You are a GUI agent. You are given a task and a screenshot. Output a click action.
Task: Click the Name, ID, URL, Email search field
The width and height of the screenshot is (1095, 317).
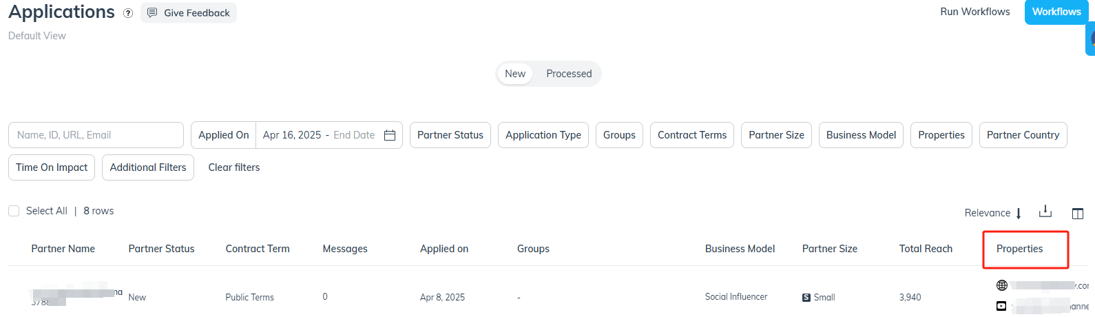[96, 135]
